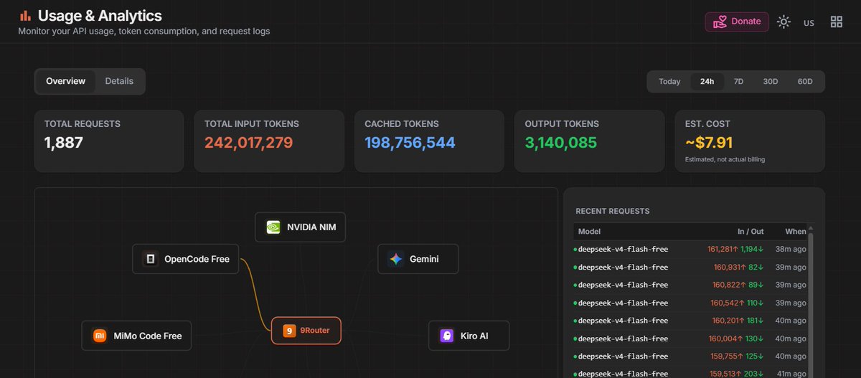
Task: Select the Kiro AI provider node
Action: tap(469, 336)
